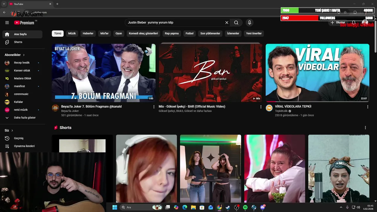Select the İzlenenler filter chip

[x=233, y=34]
